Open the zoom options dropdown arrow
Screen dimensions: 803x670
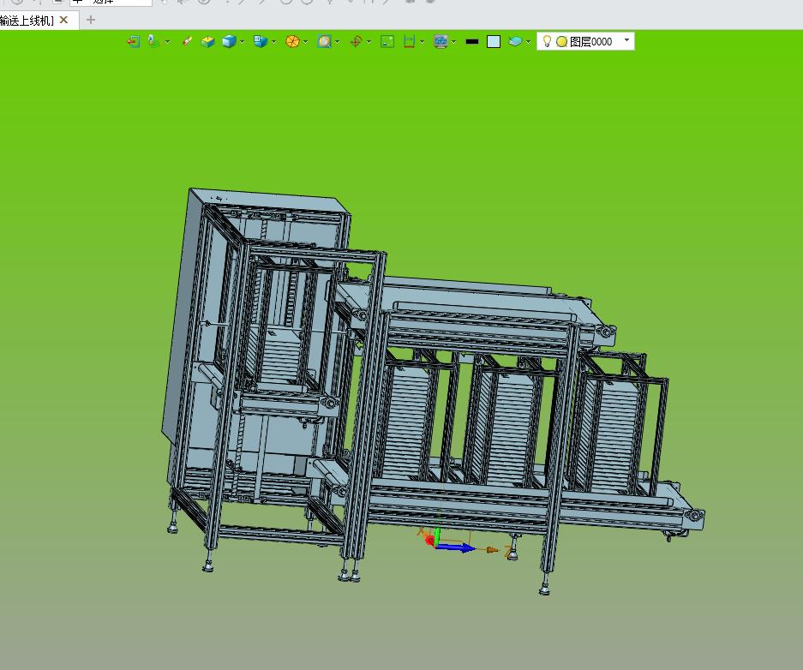(x=338, y=42)
